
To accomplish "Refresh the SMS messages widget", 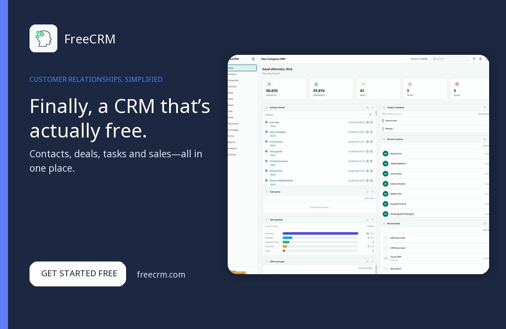I will click(x=367, y=262).
